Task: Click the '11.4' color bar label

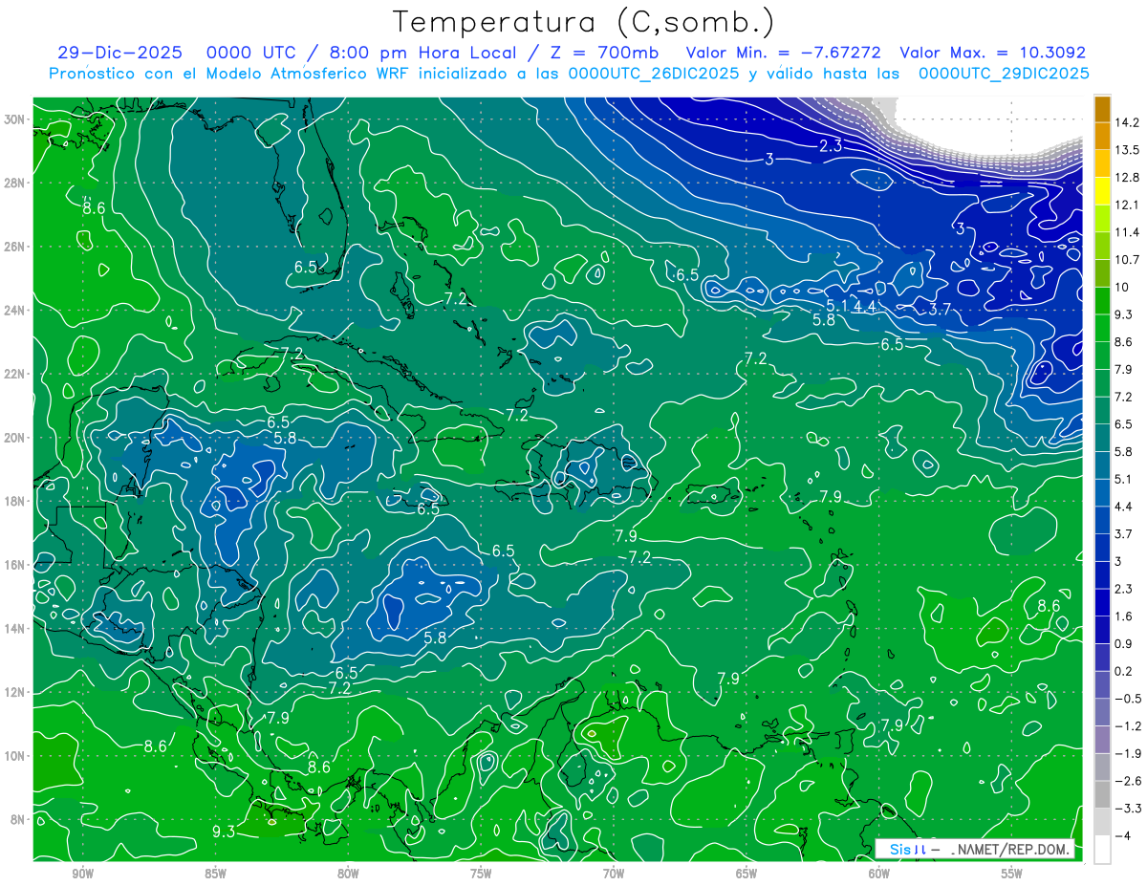Action: click(1126, 232)
